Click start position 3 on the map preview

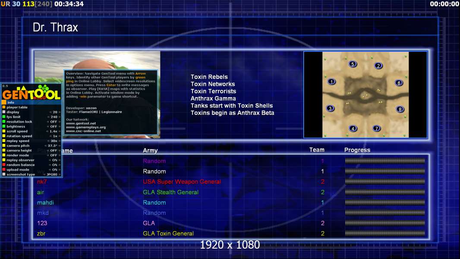(x=330, y=108)
